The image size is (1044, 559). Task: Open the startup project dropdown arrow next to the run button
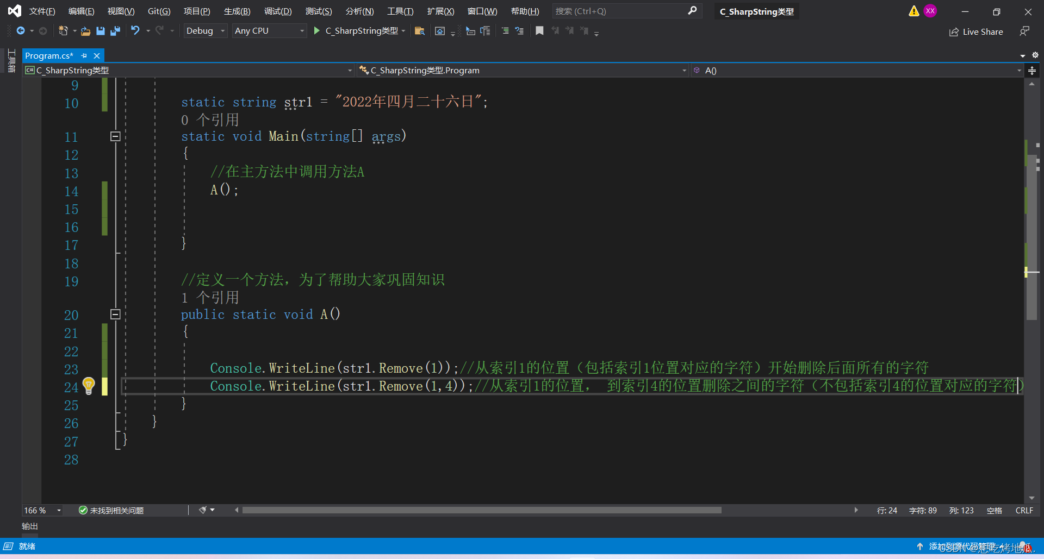(403, 31)
